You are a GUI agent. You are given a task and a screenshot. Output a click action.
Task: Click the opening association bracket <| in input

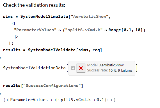pyautogui.click(x=13, y=24)
